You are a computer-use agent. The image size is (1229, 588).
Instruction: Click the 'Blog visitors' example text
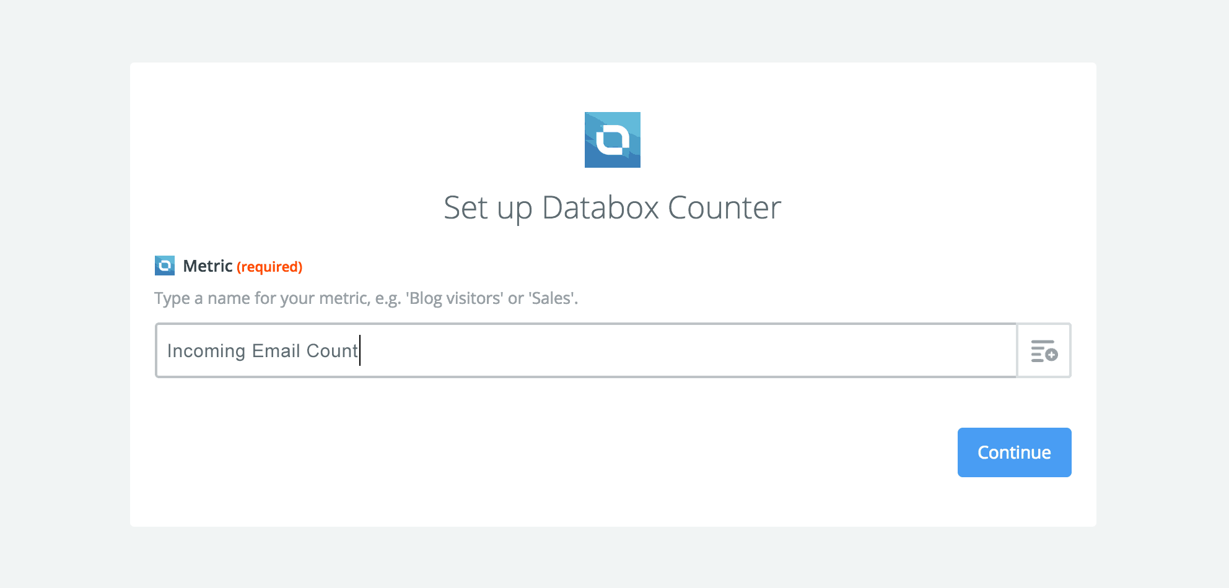[x=454, y=298]
